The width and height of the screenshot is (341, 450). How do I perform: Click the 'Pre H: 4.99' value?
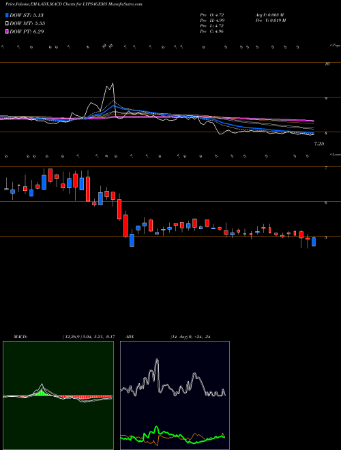pyautogui.click(x=212, y=20)
